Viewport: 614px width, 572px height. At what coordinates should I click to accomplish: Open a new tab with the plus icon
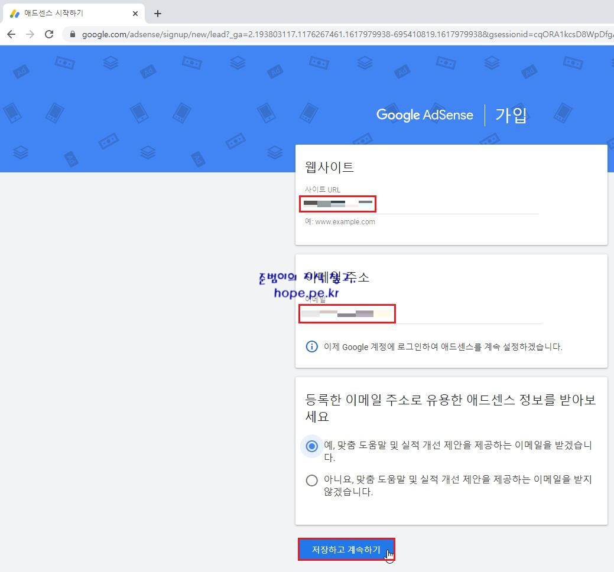[x=157, y=14]
